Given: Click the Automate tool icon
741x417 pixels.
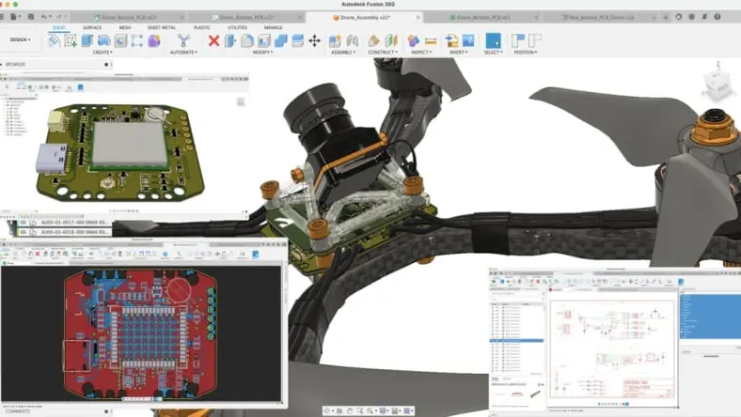Looking at the screenshot, I should tap(183, 40).
